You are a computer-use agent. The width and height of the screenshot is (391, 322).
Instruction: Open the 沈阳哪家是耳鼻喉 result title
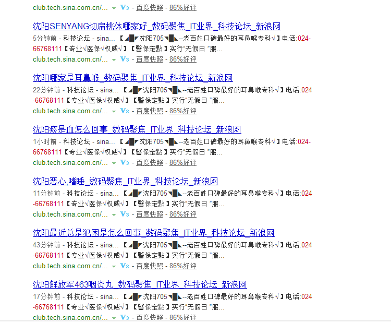coord(132,78)
